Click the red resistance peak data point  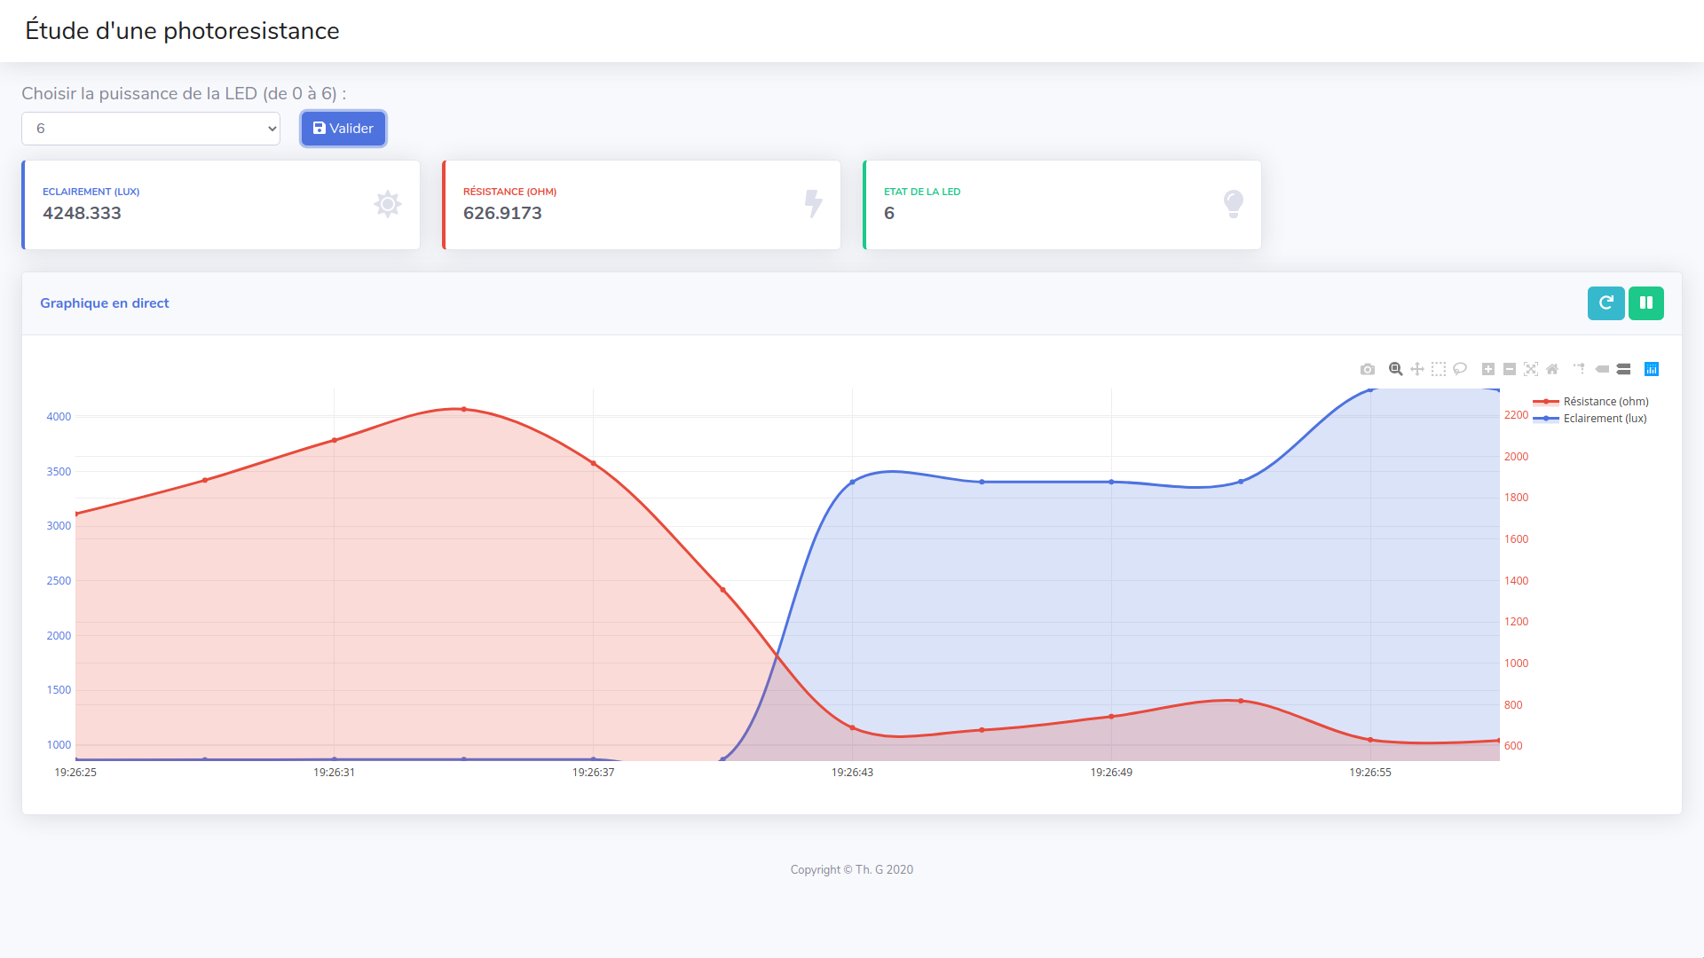pyautogui.click(x=463, y=409)
